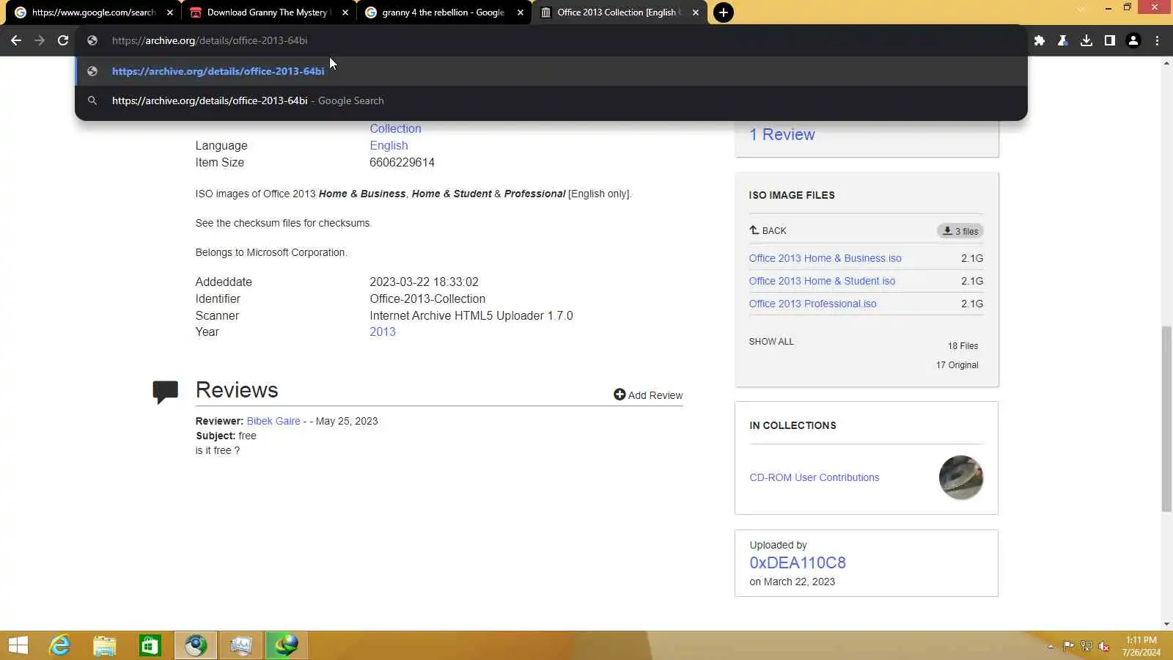Click the page vertical scrollbar thumb
Image resolution: width=1173 pixels, height=660 pixels.
click(x=1166, y=418)
